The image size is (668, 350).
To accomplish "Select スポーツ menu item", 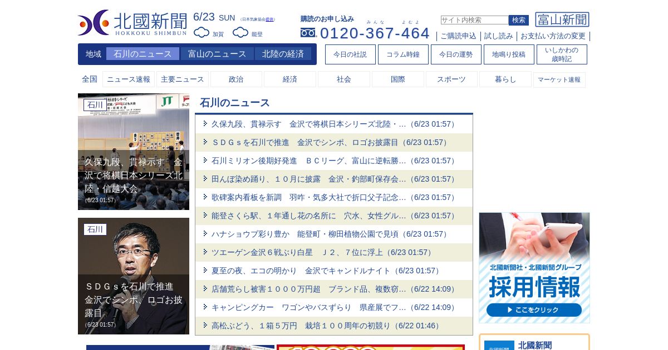I will click(451, 79).
